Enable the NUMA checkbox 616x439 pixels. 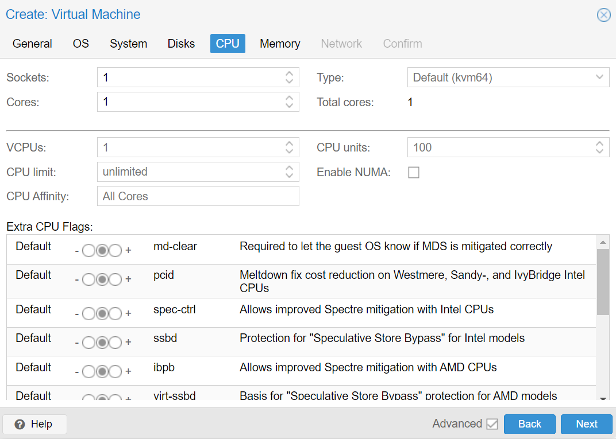pyautogui.click(x=414, y=172)
